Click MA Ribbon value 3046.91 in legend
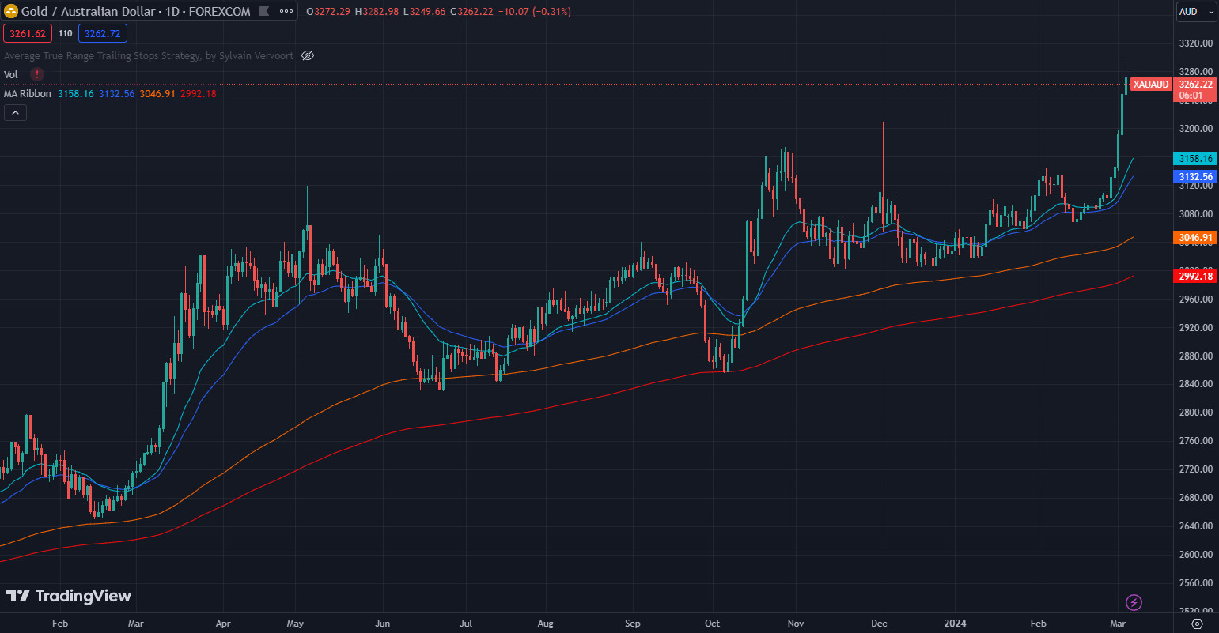Image resolution: width=1219 pixels, height=633 pixels. pyautogui.click(x=157, y=93)
